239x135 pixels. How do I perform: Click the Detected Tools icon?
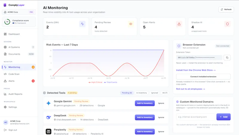[x=44, y=93]
